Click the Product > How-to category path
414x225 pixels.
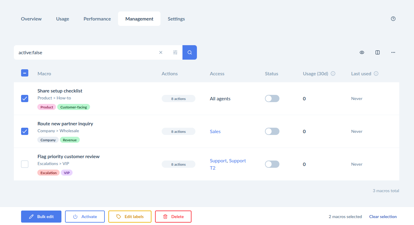[54, 98]
